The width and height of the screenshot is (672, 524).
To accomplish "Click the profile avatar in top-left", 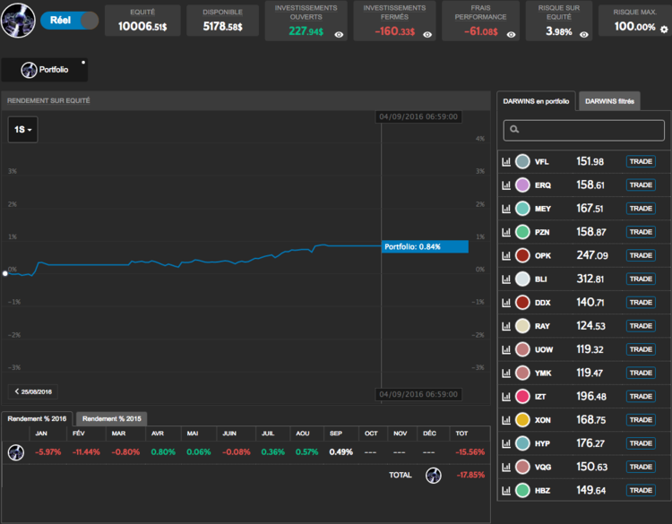I will [x=18, y=20].
